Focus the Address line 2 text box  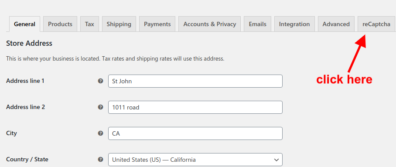click(x=195, y=107)
